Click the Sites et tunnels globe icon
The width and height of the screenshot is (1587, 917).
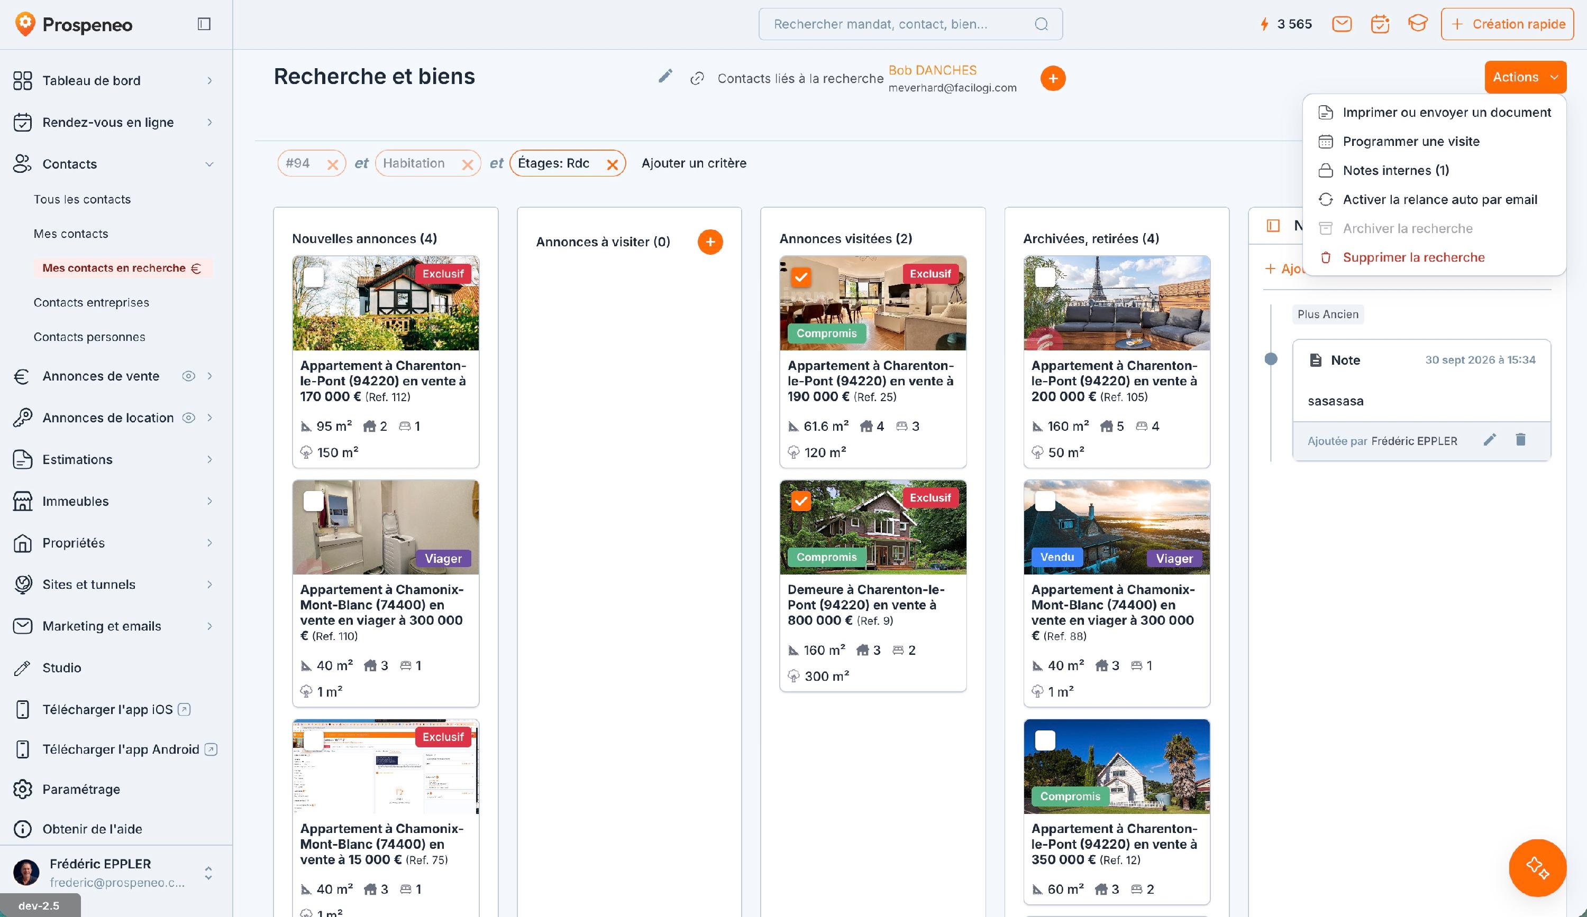click(23, 585)
